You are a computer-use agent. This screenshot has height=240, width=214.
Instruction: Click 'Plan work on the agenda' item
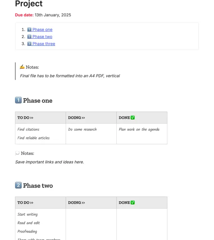point(139,130)
